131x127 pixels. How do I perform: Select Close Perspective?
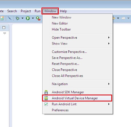78,70
